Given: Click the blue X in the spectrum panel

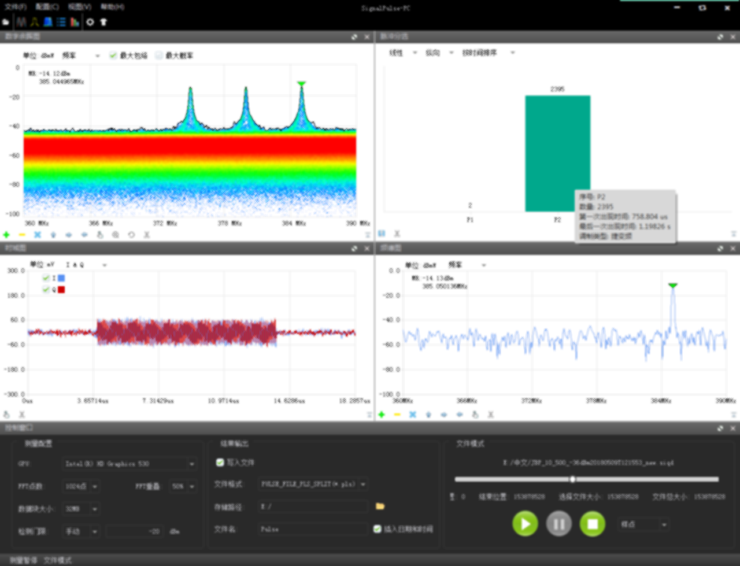Looking at the screenshot, I should point(413,415).
